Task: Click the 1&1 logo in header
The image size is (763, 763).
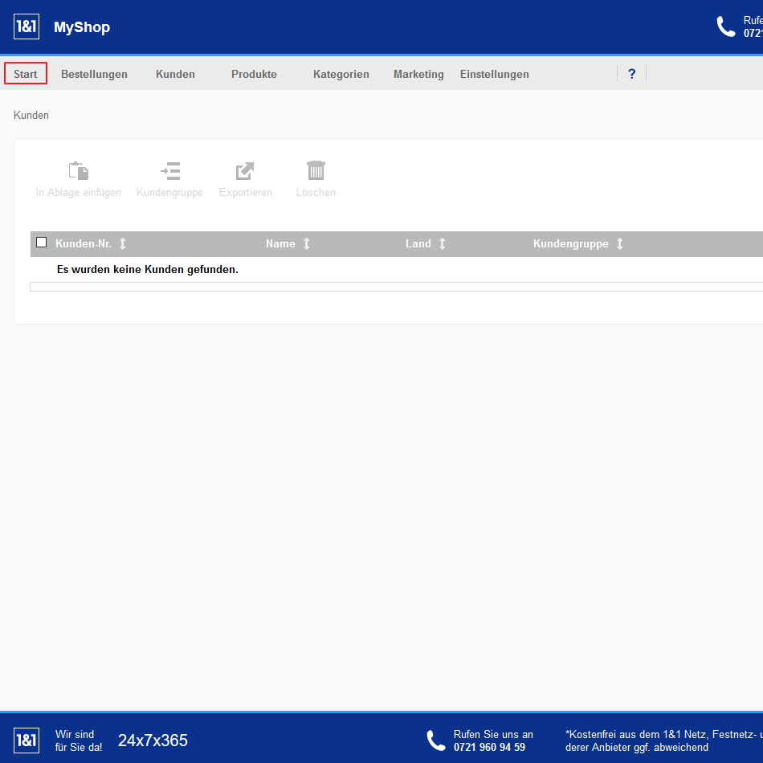Action: (x=27, y=27)
